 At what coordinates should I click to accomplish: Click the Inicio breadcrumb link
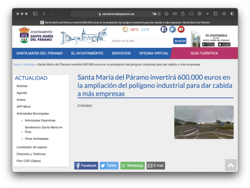17,64
